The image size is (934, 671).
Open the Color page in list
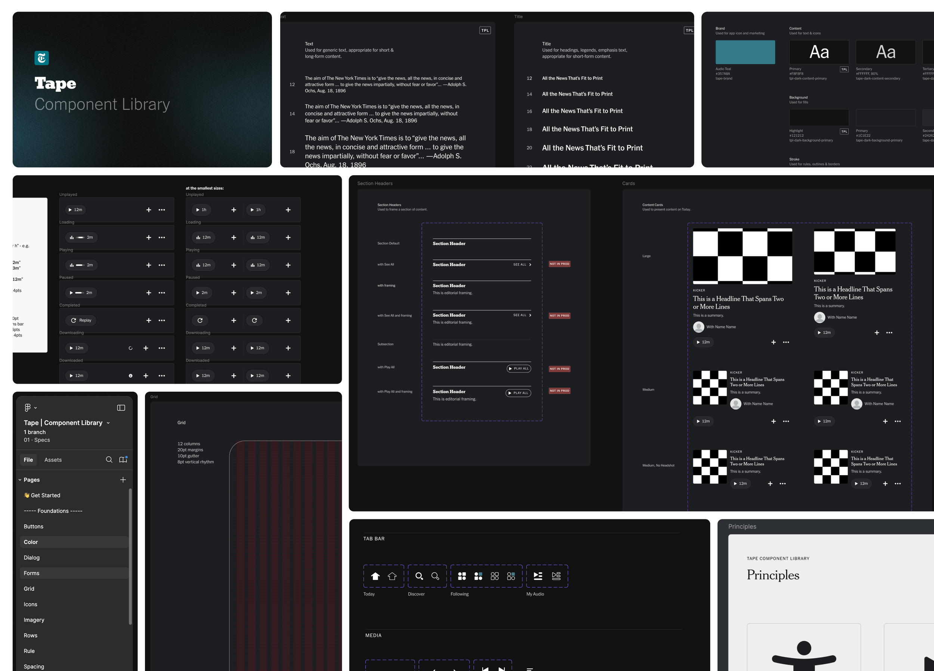coord(31,542)
